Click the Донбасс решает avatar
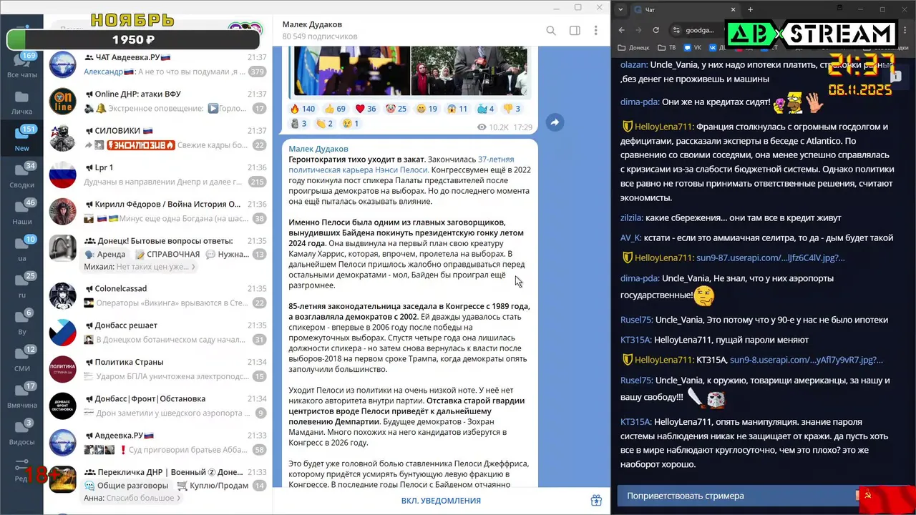The image size is (916, 515). point(63,333)
